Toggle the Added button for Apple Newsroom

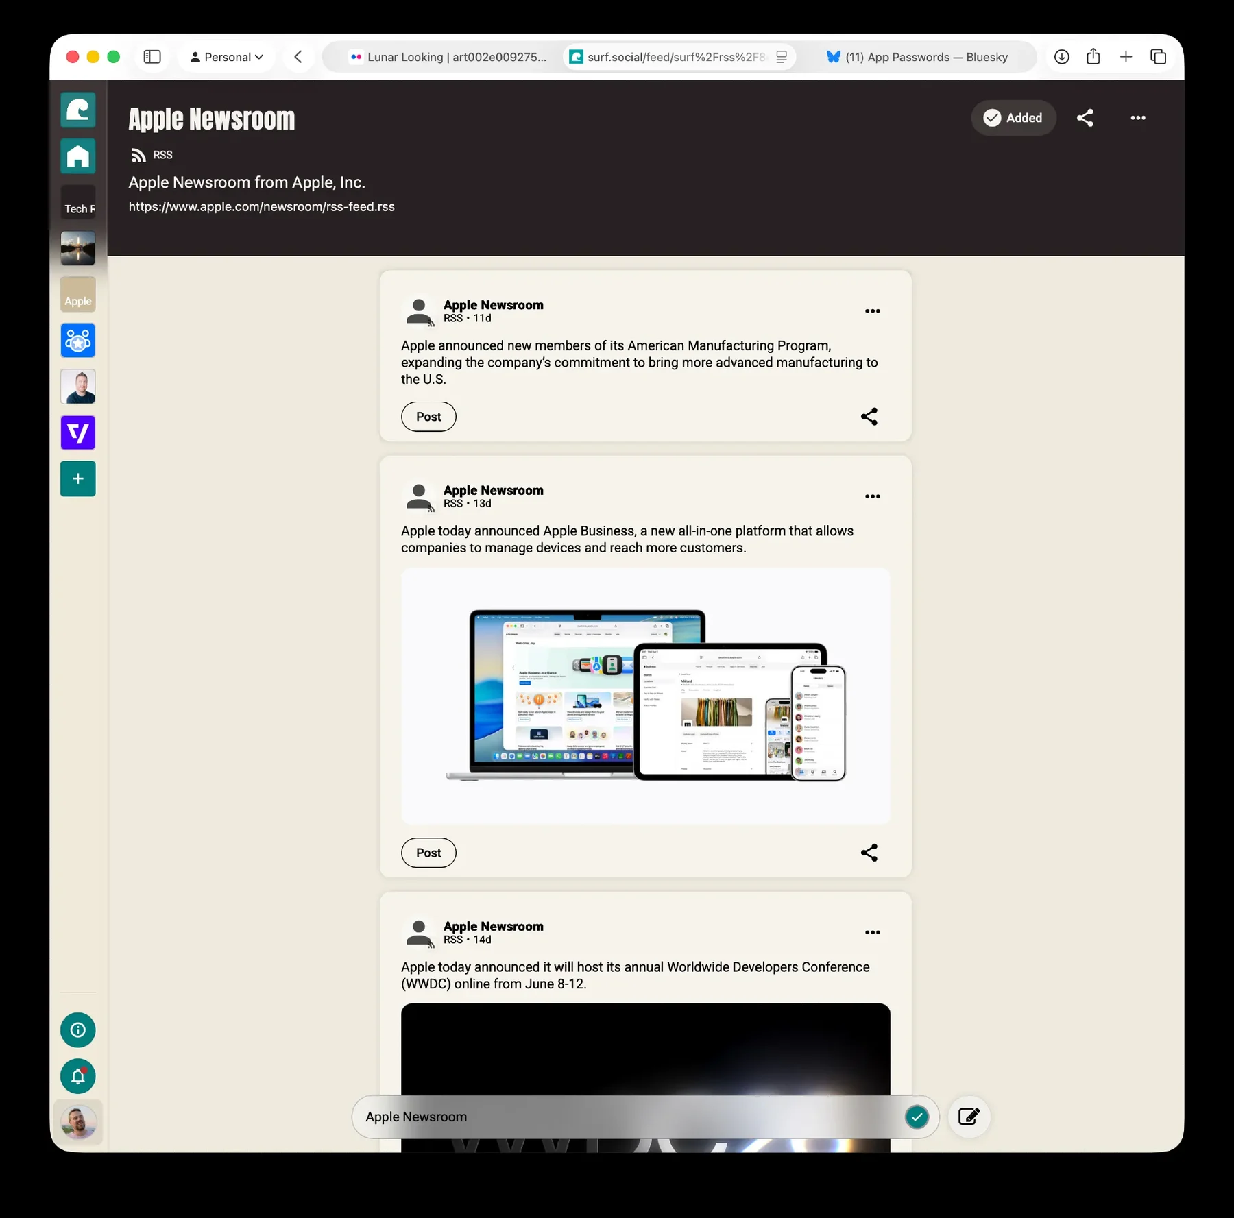[x=1013, y=118]
